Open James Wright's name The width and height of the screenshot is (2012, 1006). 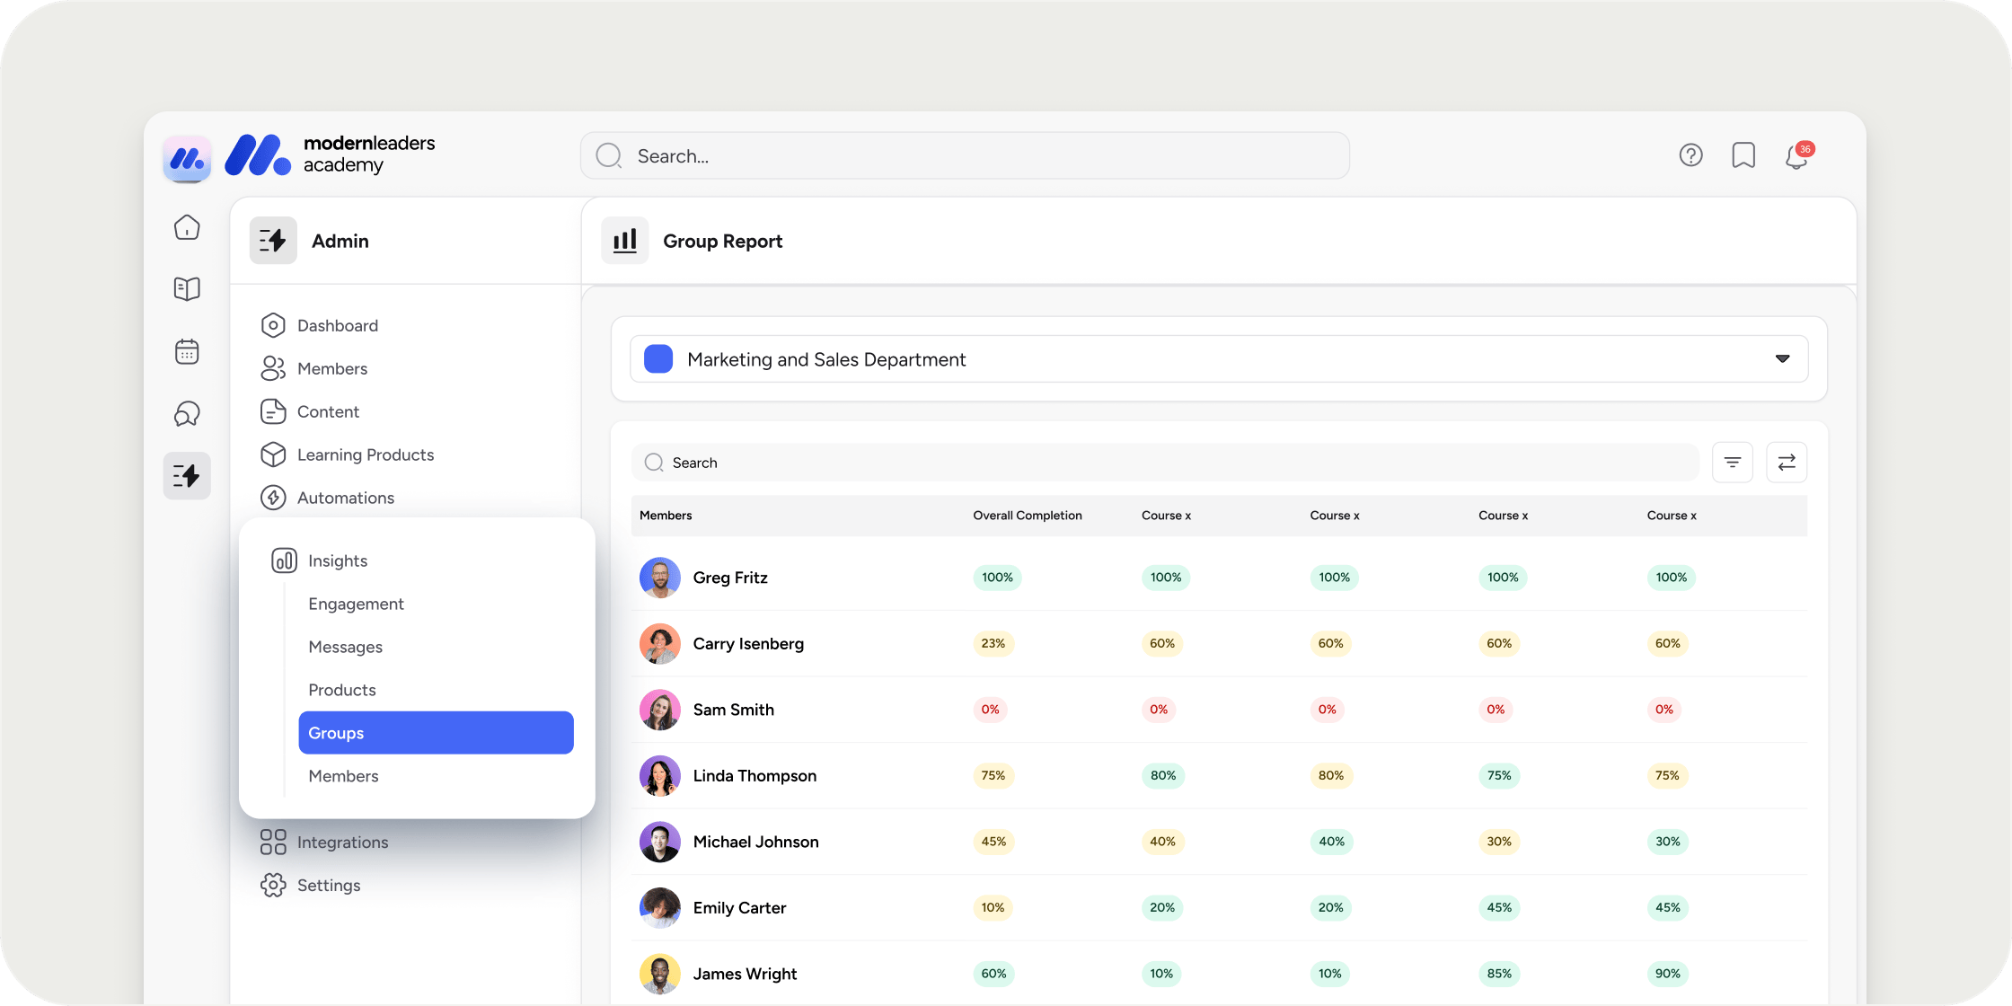tap(745, 974)
